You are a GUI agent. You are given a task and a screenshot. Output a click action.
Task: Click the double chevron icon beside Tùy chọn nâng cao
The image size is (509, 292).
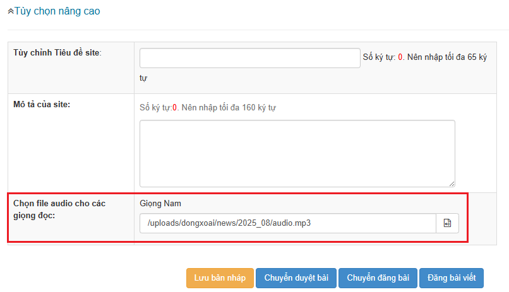pos(11,11)
